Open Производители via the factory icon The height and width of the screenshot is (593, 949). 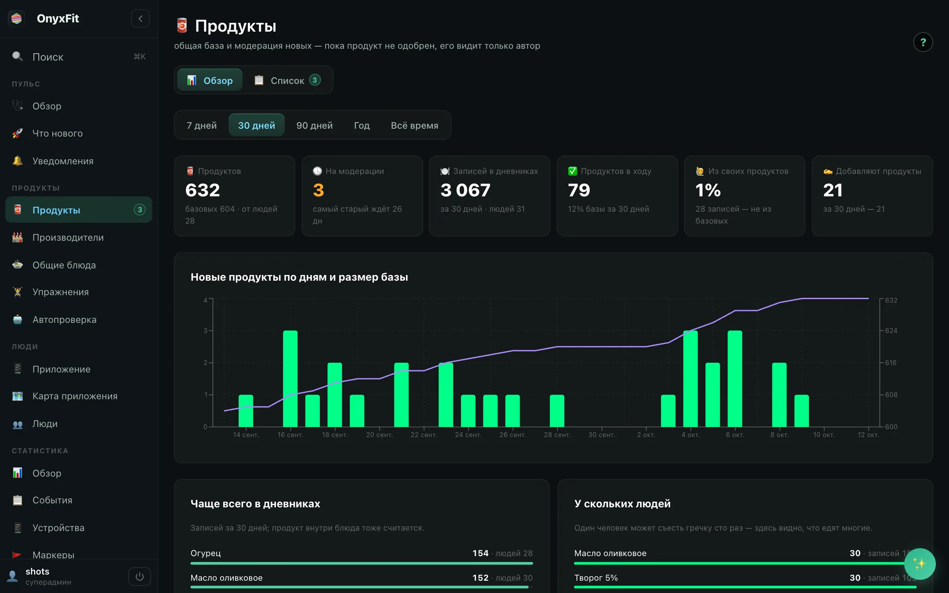[18, 237]
